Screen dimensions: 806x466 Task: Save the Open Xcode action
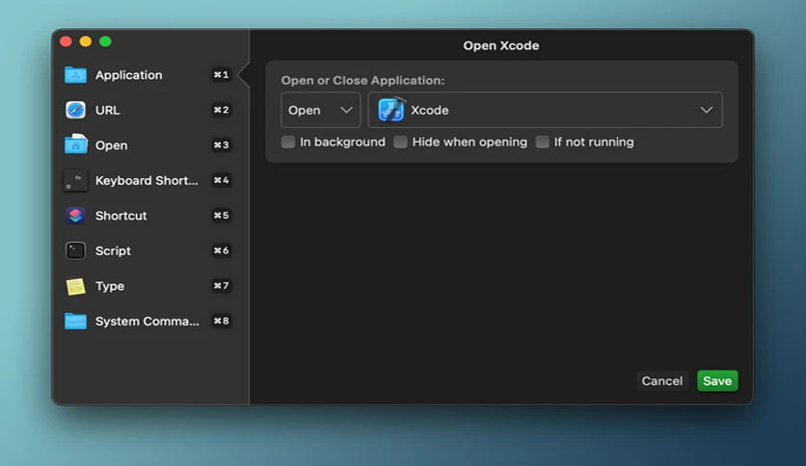click(717, 381)
